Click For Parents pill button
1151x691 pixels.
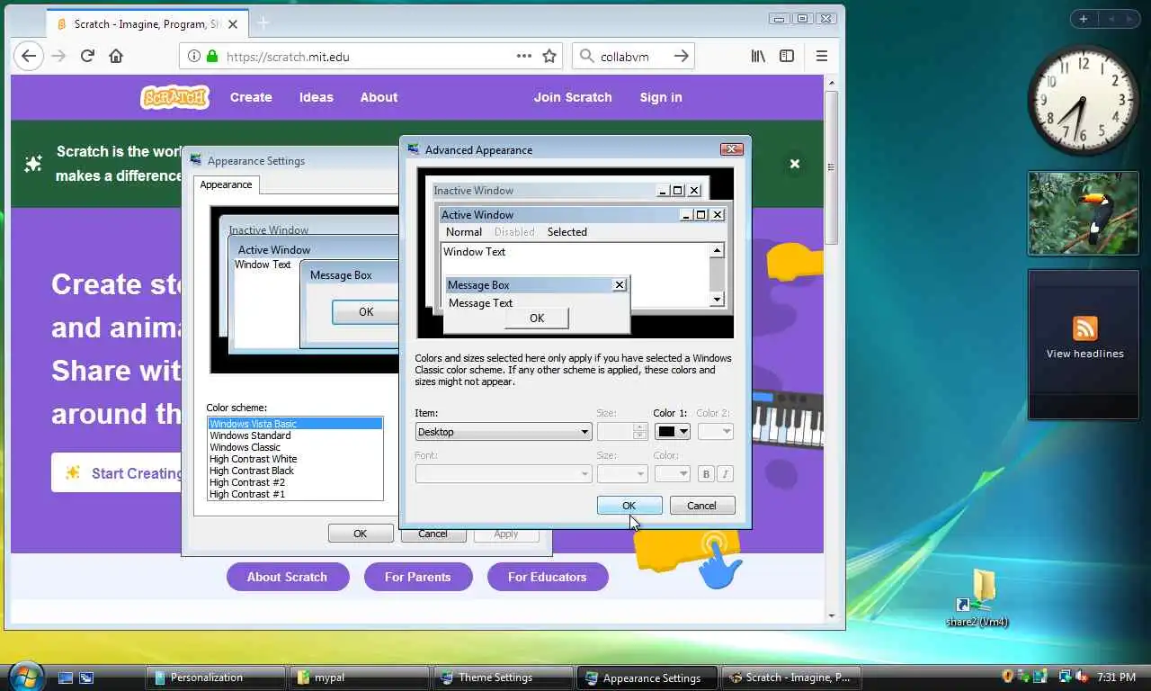pyautogui.click(x=418, y=577)
